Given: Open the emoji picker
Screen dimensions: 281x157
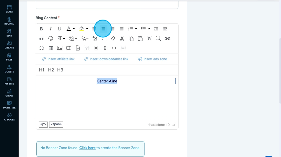Looking at the screenshot, I should (51, 38).
